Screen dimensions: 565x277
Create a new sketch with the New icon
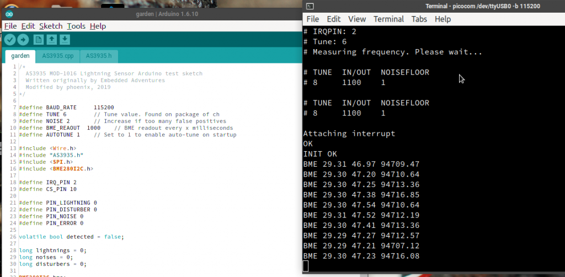(x=39, y=40)
